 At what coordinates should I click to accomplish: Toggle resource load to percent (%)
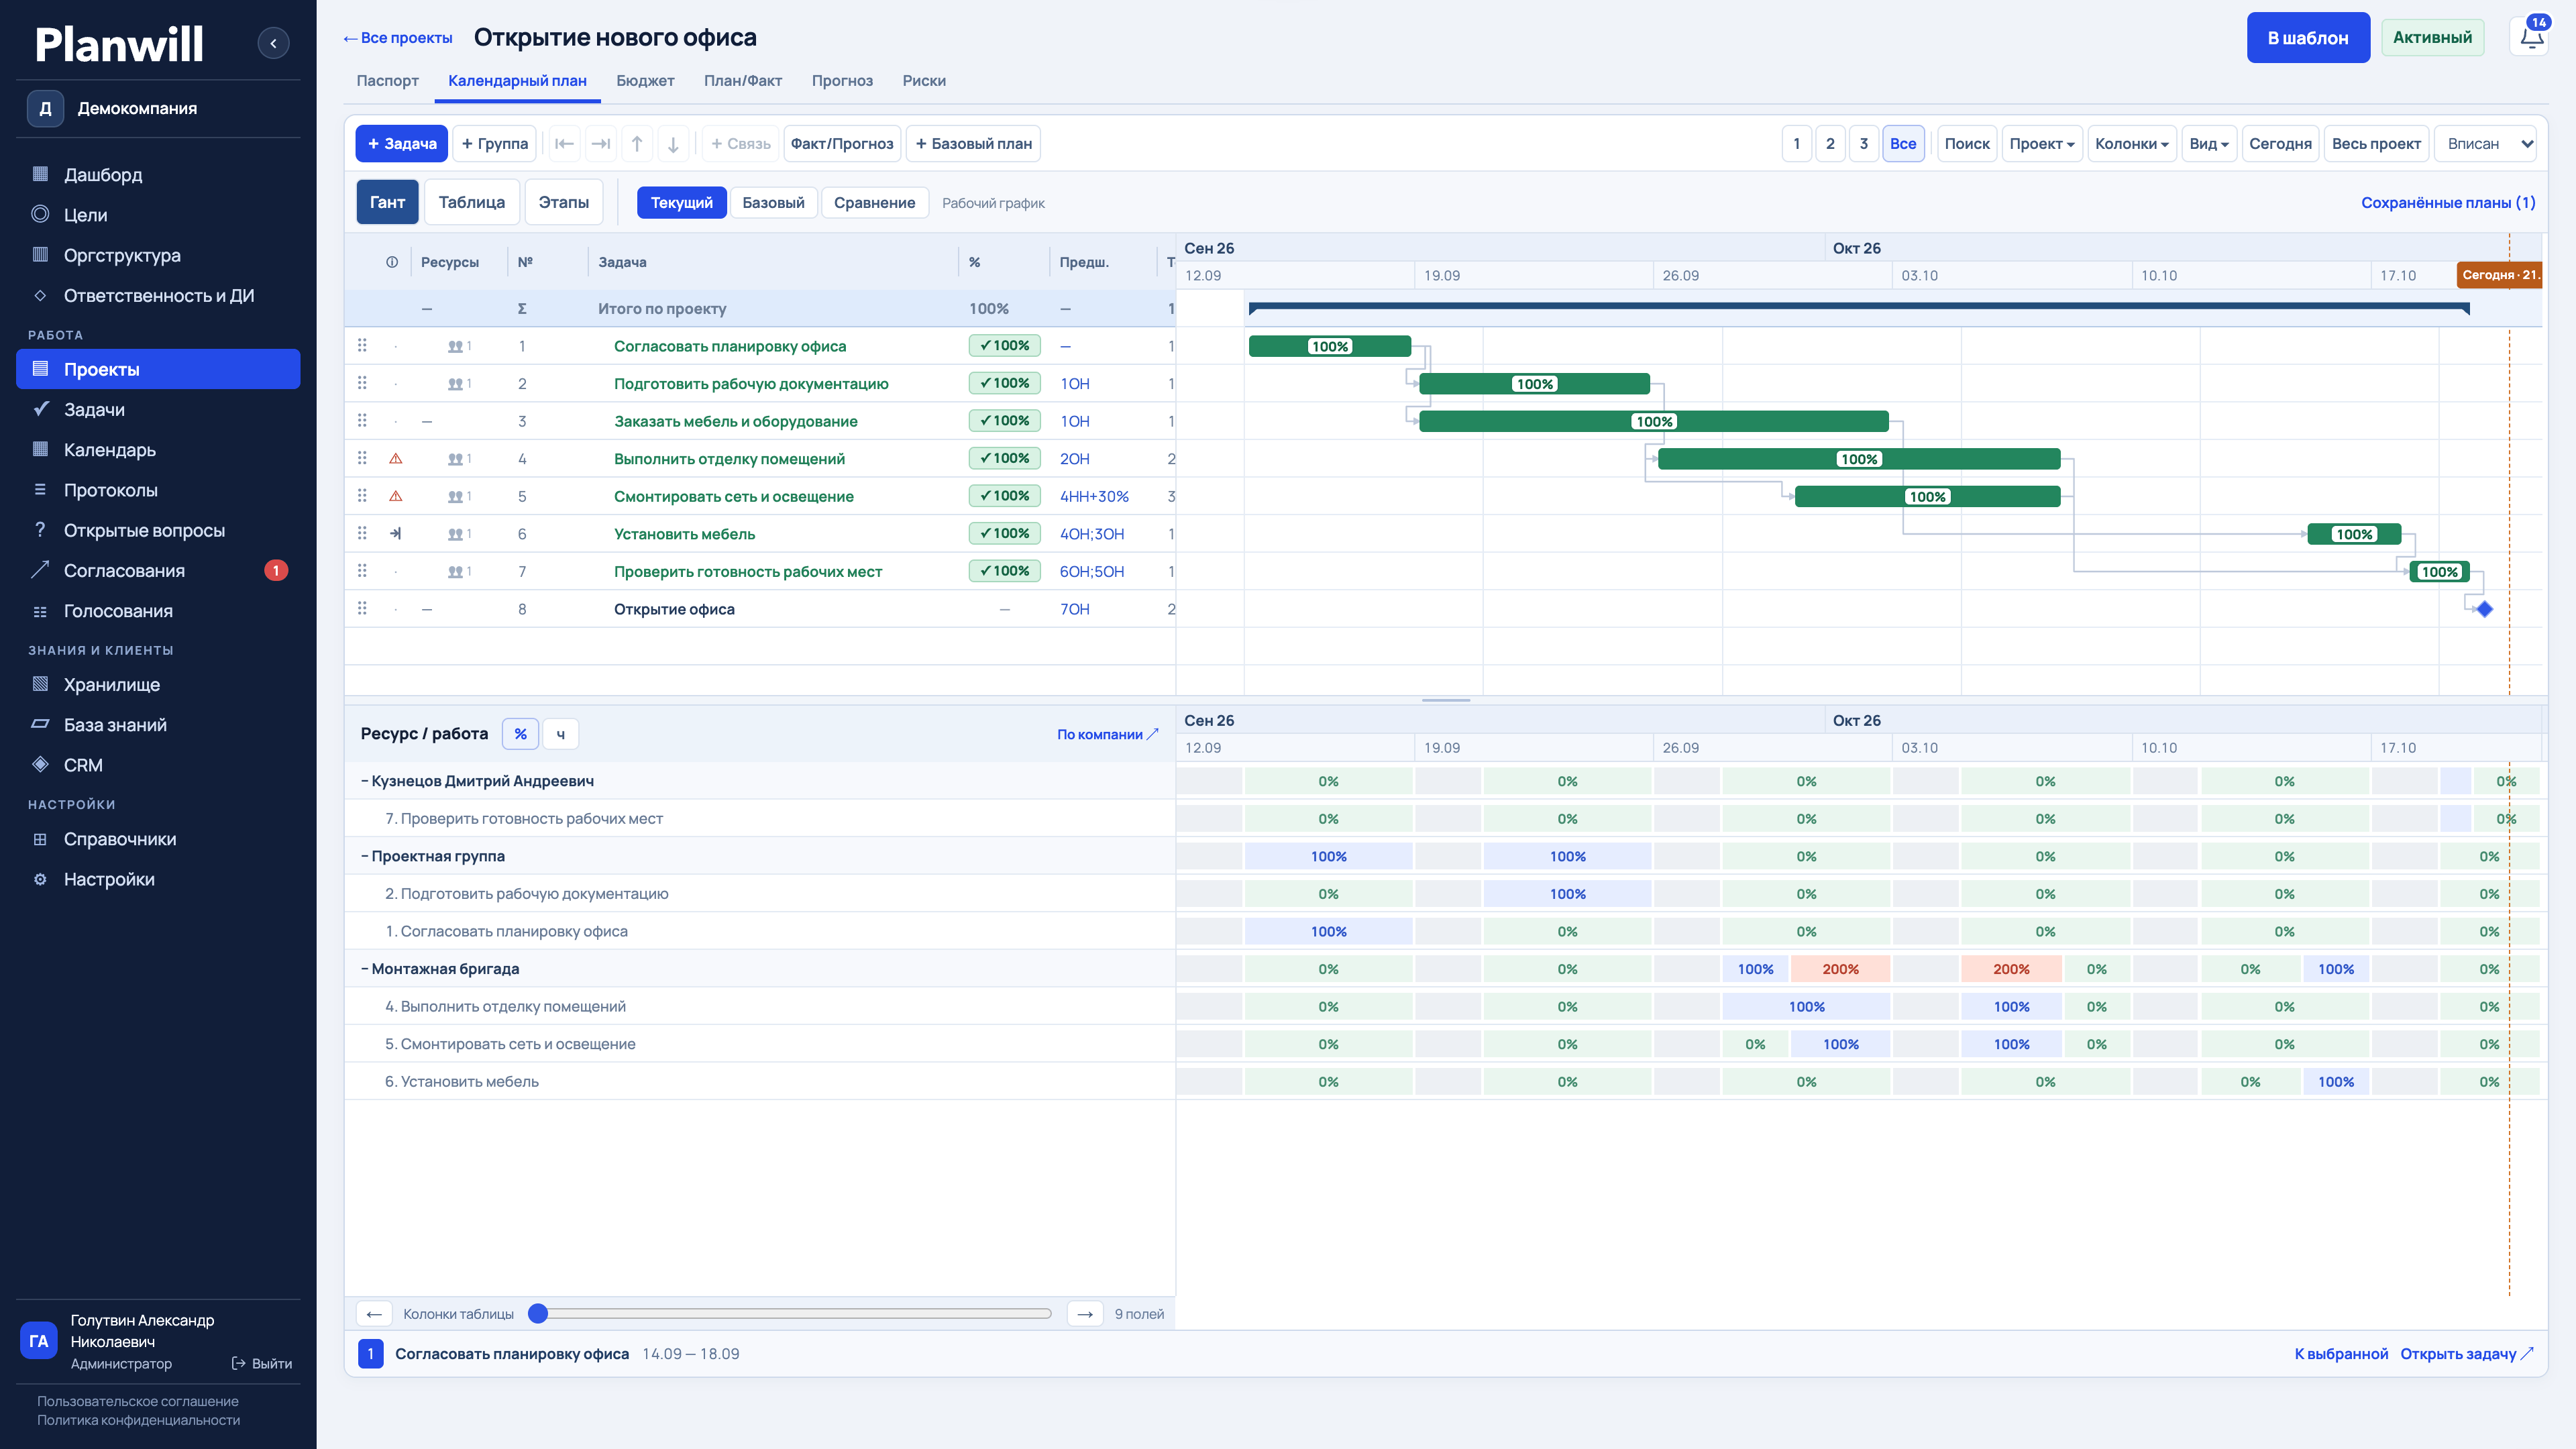pyautogui.click(x=520, y=734)
